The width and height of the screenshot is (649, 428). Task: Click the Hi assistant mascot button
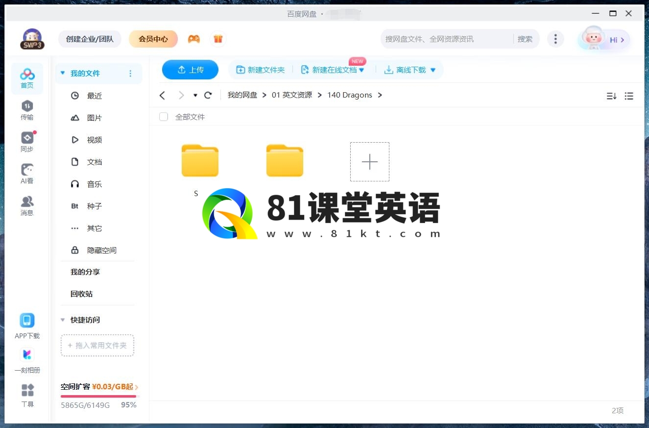pos(603,39)
